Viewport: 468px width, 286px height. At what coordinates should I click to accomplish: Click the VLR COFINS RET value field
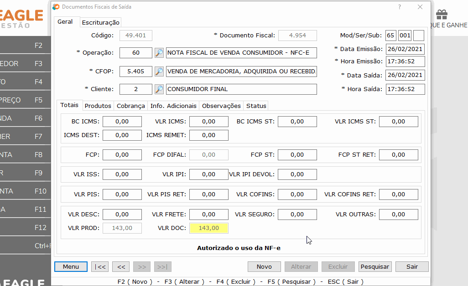[399, 194]
